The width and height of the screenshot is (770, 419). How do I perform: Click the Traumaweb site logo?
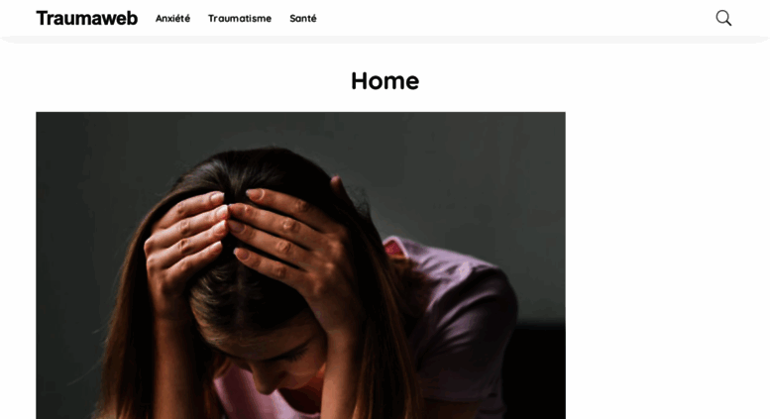pos(87,18)
